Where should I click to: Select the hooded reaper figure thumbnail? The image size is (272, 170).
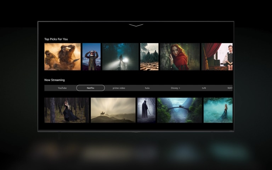pyautogui.click(x=146, y=110)
